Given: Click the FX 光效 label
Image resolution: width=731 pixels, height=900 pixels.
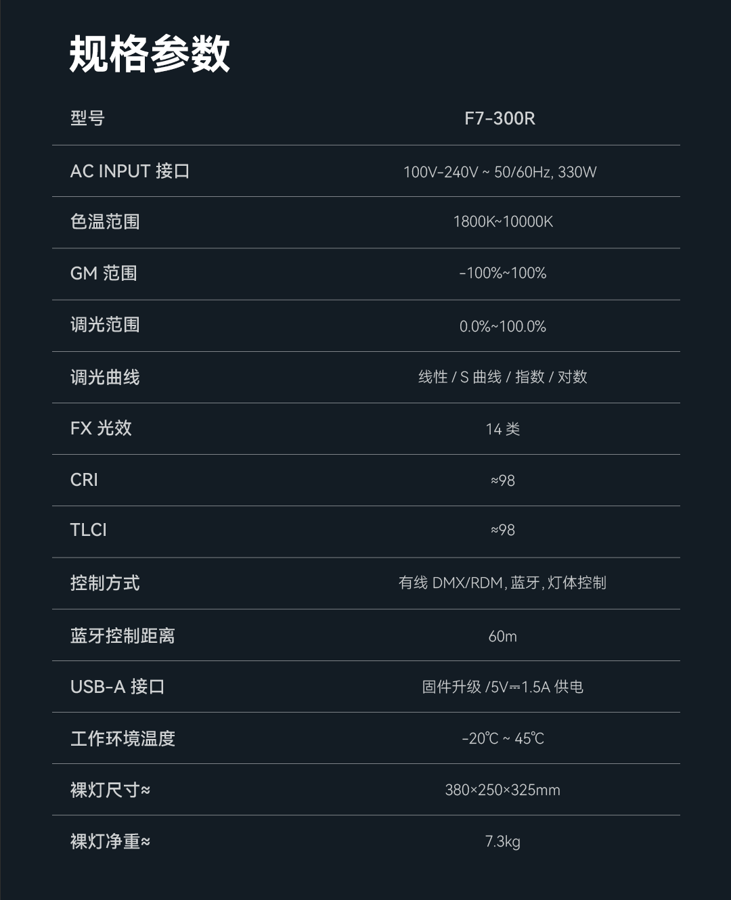Looking at the screenshot, I should pyautogui.click(x=101, y=428).
